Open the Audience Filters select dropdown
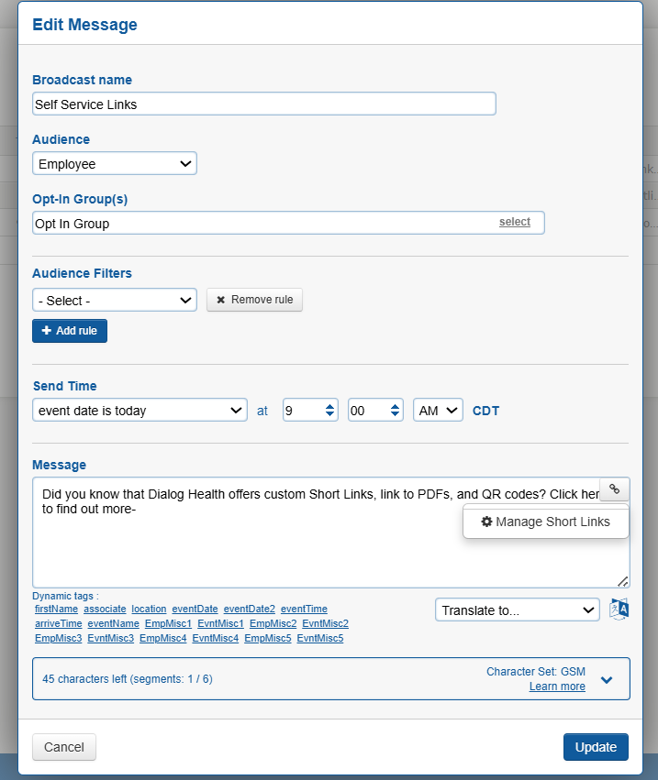The width and height of the screenshot is (658, 780). tap(115, 301)
